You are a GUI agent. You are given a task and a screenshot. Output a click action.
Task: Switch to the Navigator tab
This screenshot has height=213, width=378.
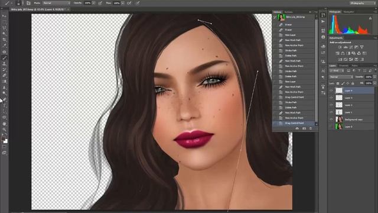348,12
